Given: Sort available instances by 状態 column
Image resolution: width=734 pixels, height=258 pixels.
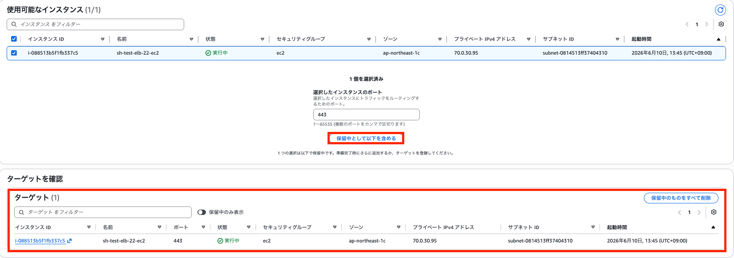Looking at the screenshot, I should click(x=262, y=39).
